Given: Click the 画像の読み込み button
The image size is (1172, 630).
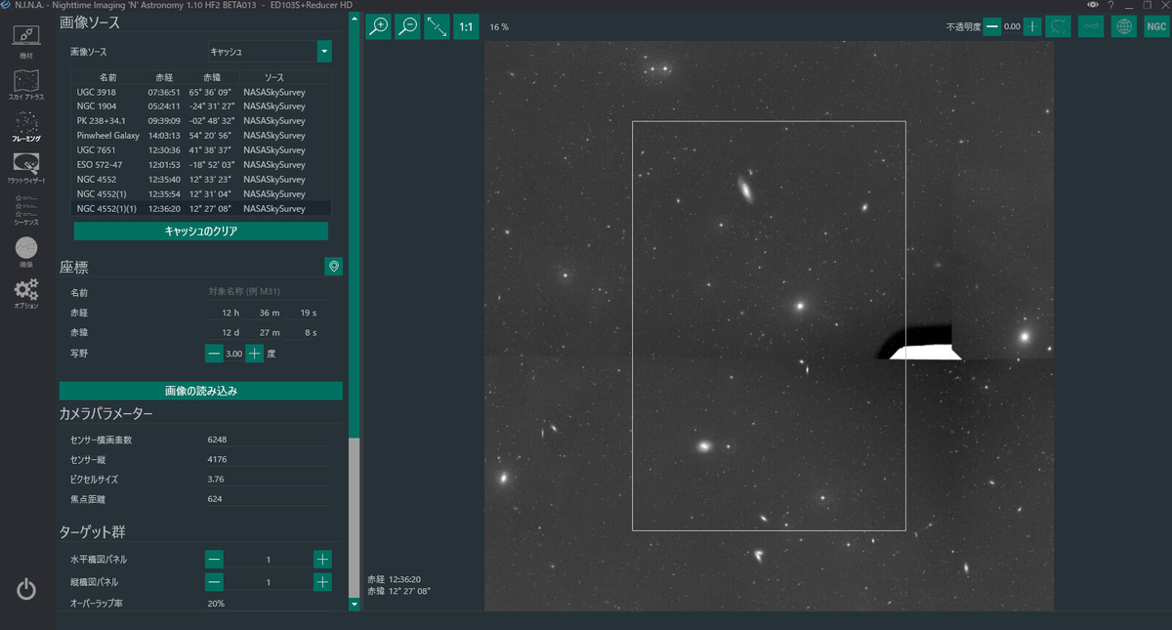Looking at the screenshot, I should tap(201, 391).
